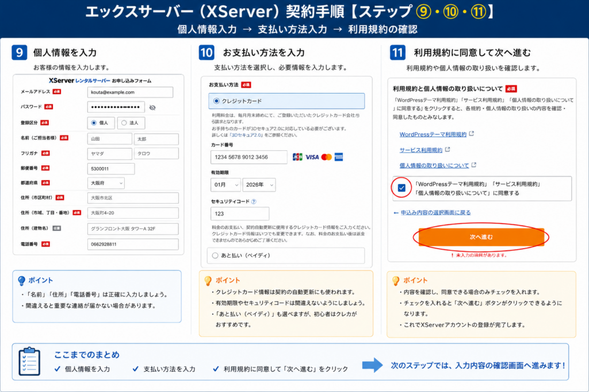This screenshot has height=392, width=589.
Task: Click the 住所（市区町村） field 大阪市北区
Action: (133, 198)
